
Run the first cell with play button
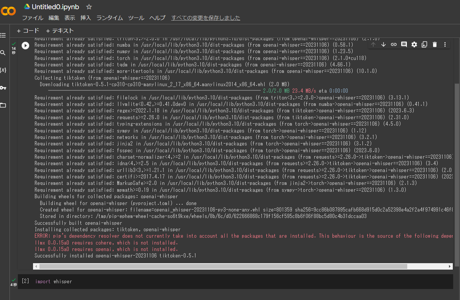click(x=25, y=46)
